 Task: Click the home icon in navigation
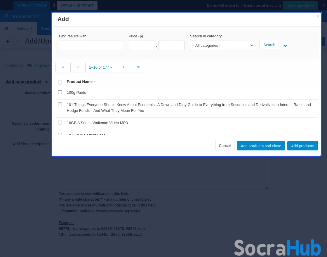(x=6, y=28)
